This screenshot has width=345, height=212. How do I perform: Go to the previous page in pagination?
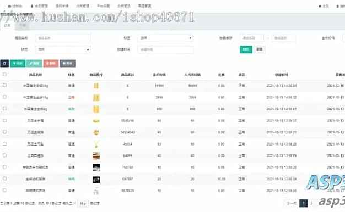[x=292, y=203]
